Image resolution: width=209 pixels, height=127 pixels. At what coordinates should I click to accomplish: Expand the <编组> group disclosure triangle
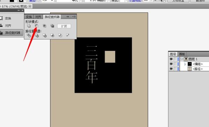point(185,64)
